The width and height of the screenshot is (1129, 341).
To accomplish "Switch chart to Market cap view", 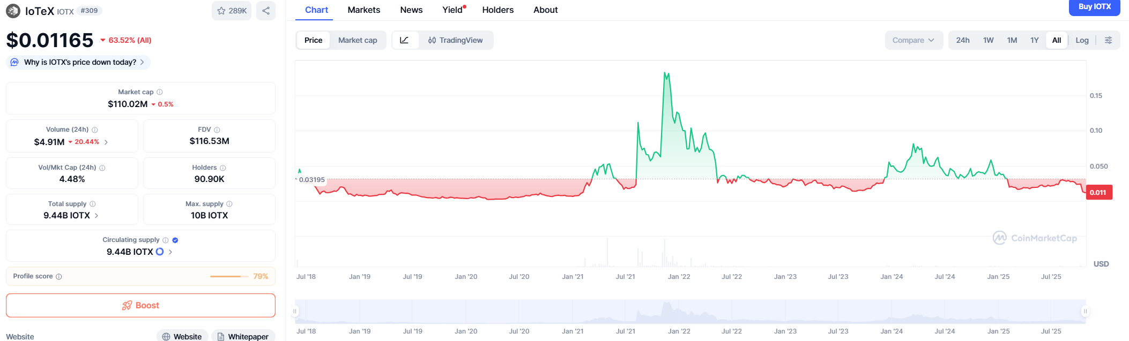I will 358,40.
